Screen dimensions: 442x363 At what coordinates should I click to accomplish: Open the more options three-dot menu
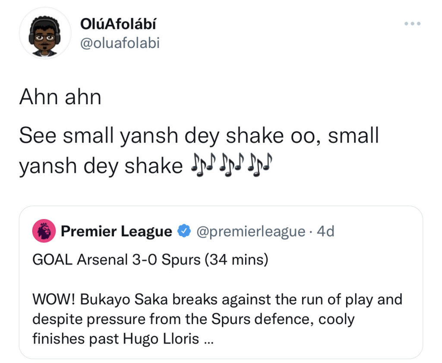click(x=412, y=23)
